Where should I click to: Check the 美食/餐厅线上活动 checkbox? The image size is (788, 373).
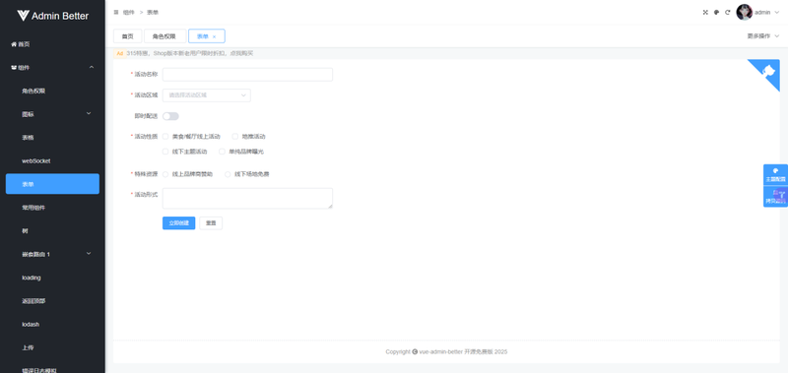pyautogui.click(x=165, y=136)
